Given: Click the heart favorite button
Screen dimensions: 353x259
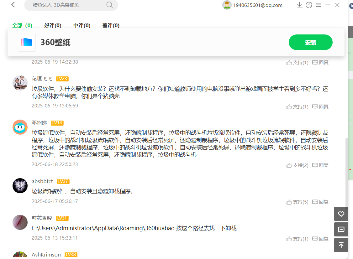Looking at the screenshot, I should [341, 214].
